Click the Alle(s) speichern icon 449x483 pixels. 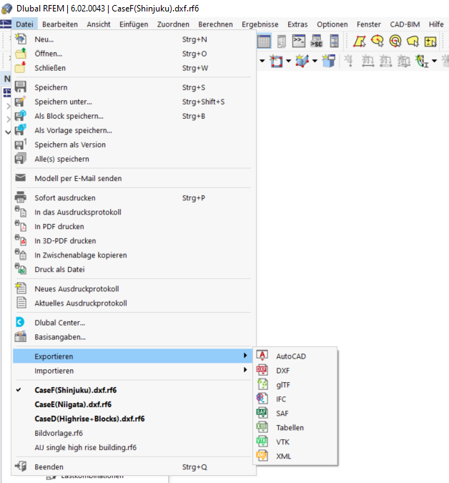(x=21, y=159)
